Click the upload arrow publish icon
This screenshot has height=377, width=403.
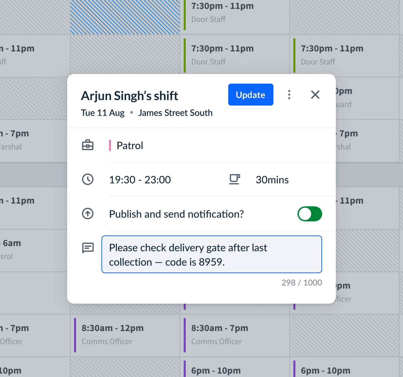pos(88,214)
